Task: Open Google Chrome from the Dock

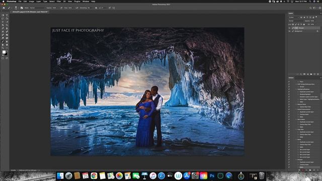Action: pyautogui.click(x=94, y=176)
